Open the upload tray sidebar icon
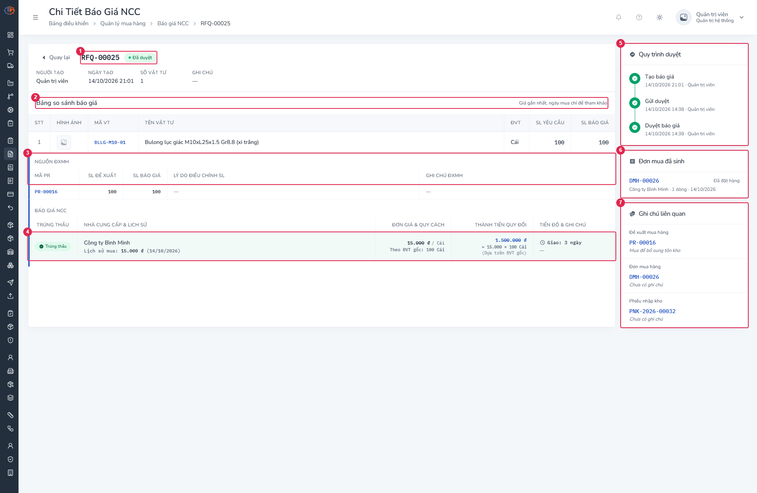 coord(11,296)
